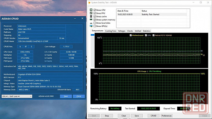Click Close button in AIDA64 CPUID window
Screen dimensions: 212x119
click(79, 96)
